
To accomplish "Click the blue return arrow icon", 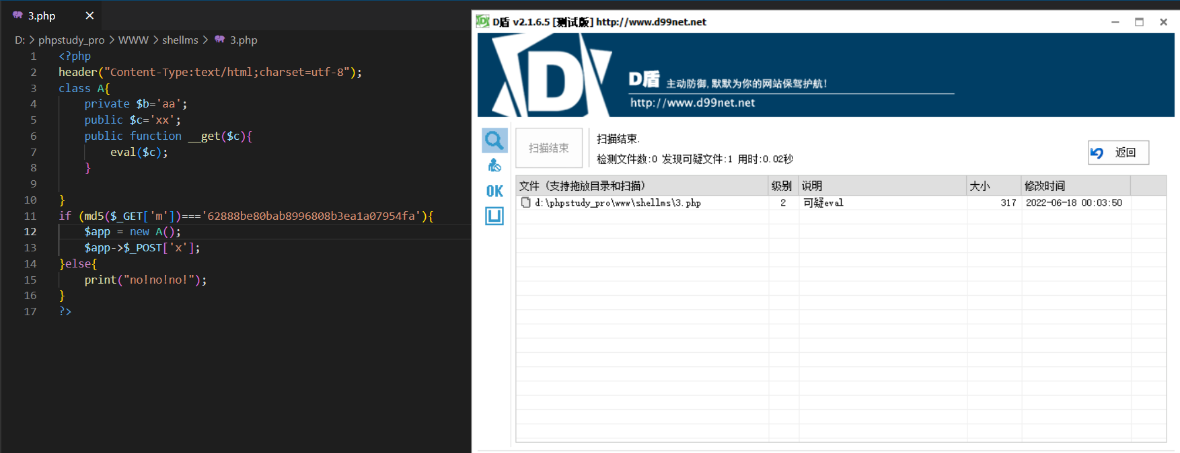I will [x=1097, y=153].
